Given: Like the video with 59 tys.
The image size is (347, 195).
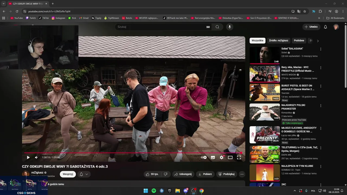Looking at the screenshot, I should 152,174.
